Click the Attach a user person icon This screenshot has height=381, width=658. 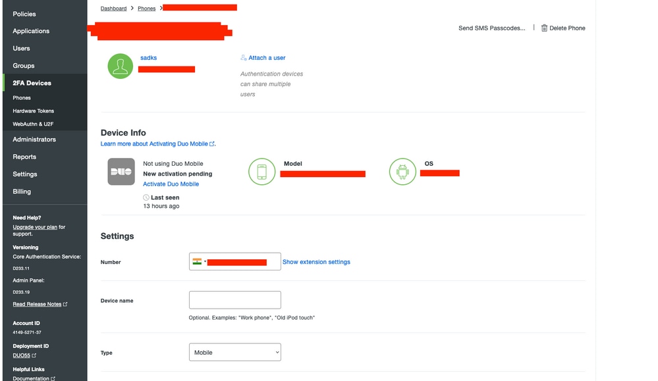[244, 58]
